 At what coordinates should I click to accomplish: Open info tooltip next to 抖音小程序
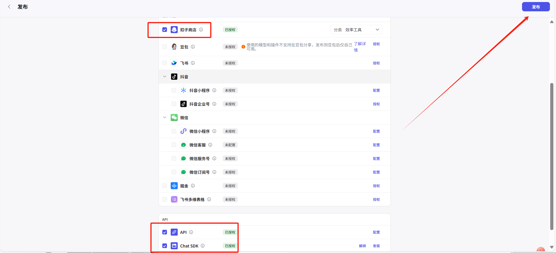click(214, 90)
